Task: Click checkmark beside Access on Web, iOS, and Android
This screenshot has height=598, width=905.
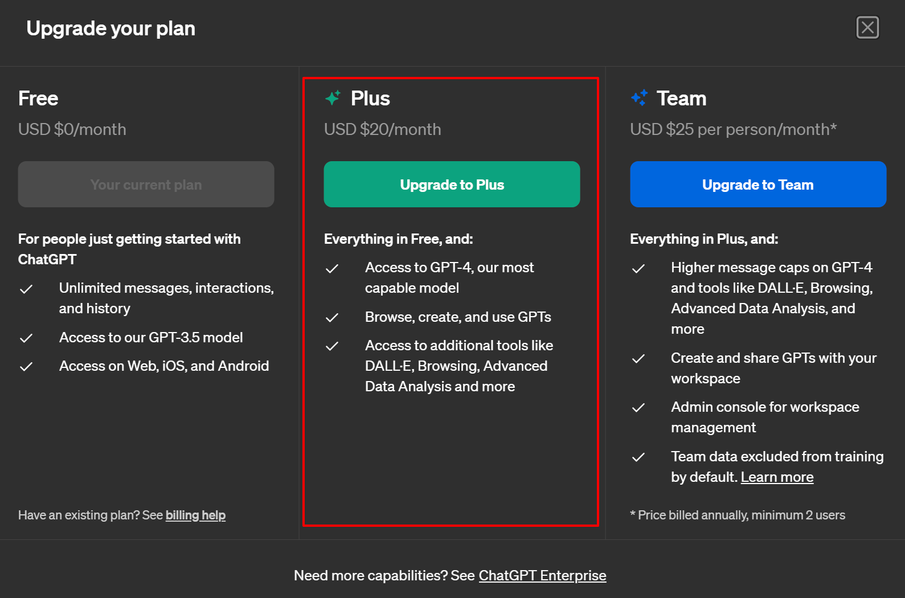Action: (26, 366)
